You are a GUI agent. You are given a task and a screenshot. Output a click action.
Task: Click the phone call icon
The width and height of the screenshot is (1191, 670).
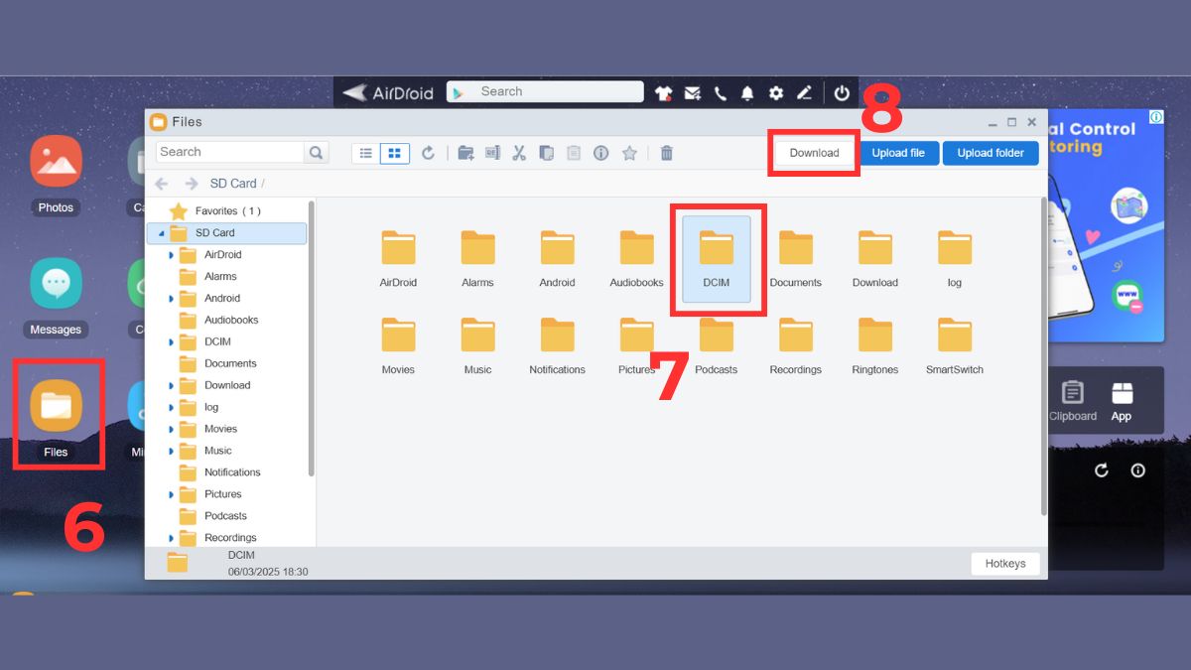(721, 93)
